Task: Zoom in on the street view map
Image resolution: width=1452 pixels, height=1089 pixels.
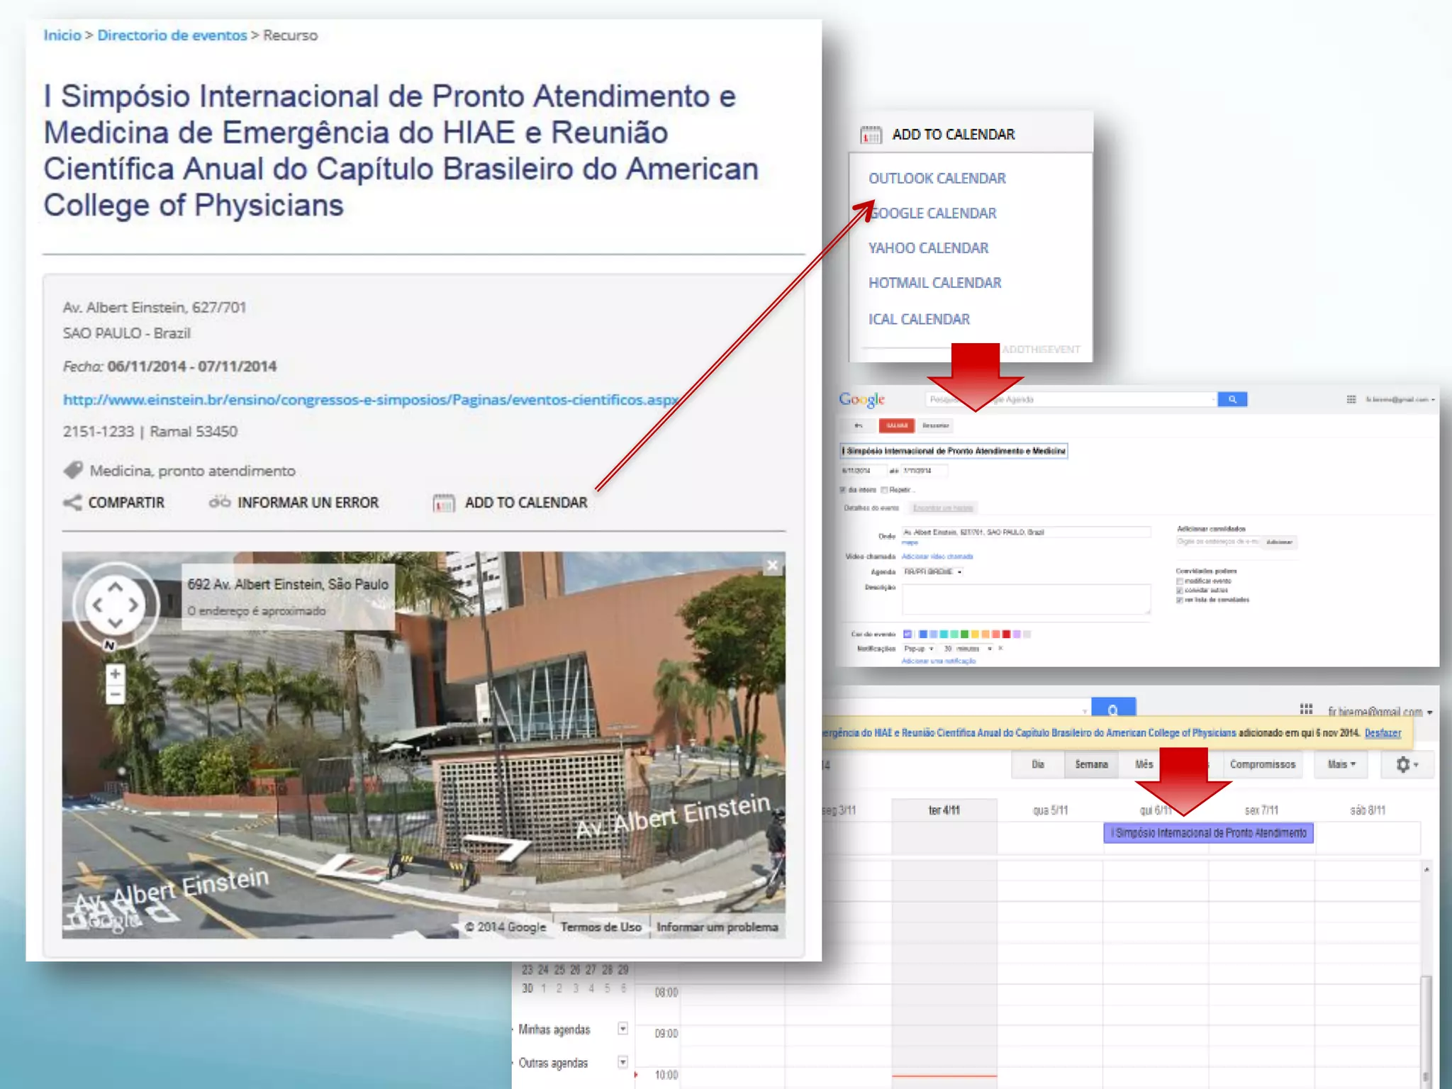Action: tap(116, 674)
